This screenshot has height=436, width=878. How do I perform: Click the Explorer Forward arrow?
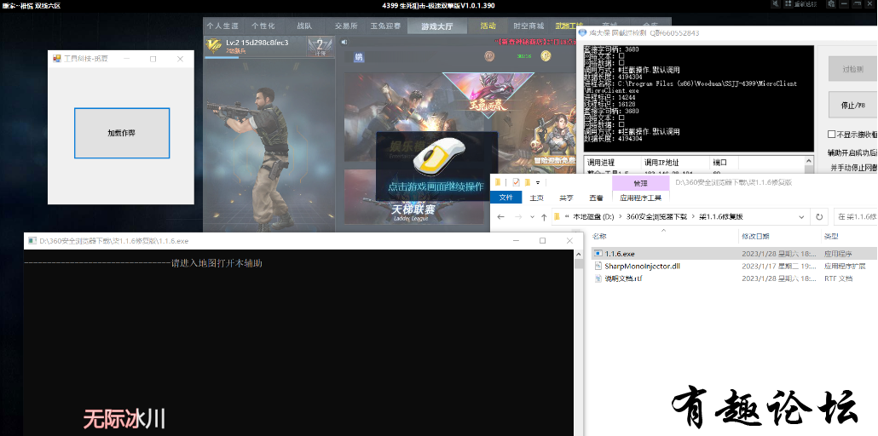pos(517,216)
